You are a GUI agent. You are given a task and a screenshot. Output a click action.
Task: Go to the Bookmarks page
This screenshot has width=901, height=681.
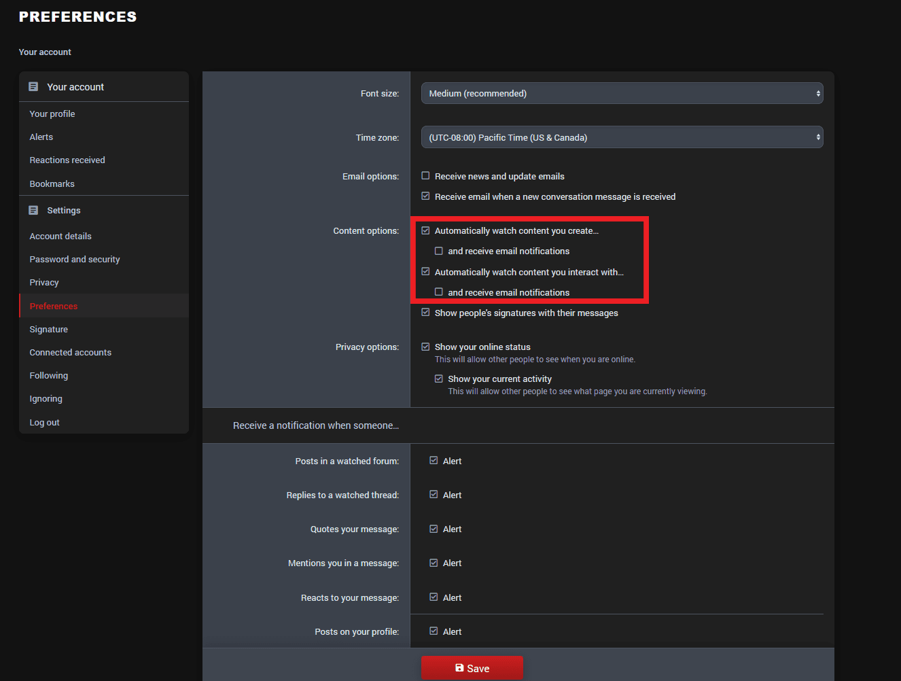click(x=52, y=184)
